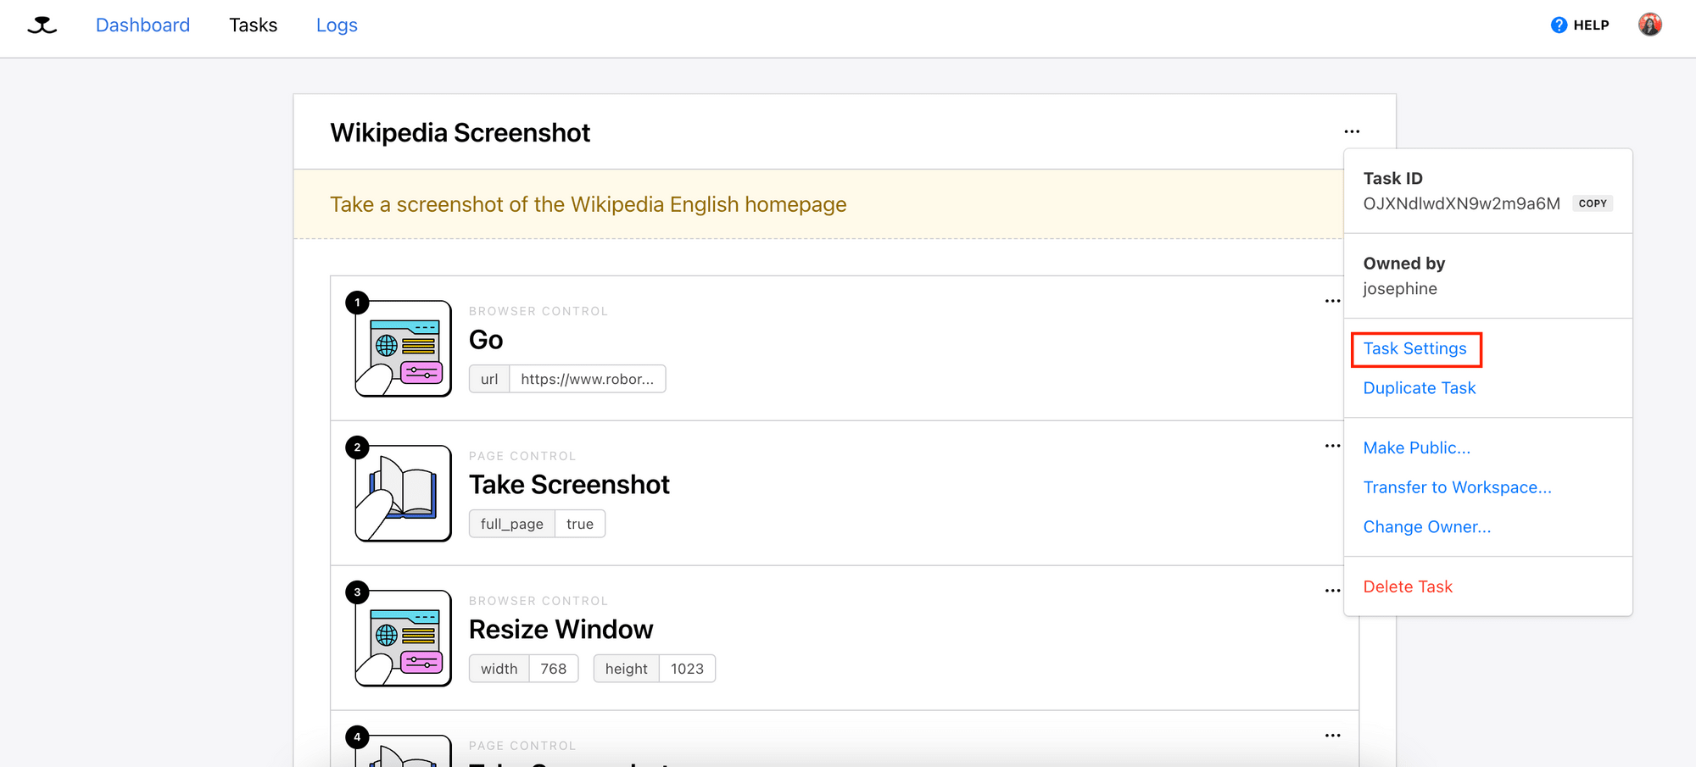Screen dimensions: 1696x767
Task: Click the Browser Control icon for Resize Window
Action: [403, 637]
